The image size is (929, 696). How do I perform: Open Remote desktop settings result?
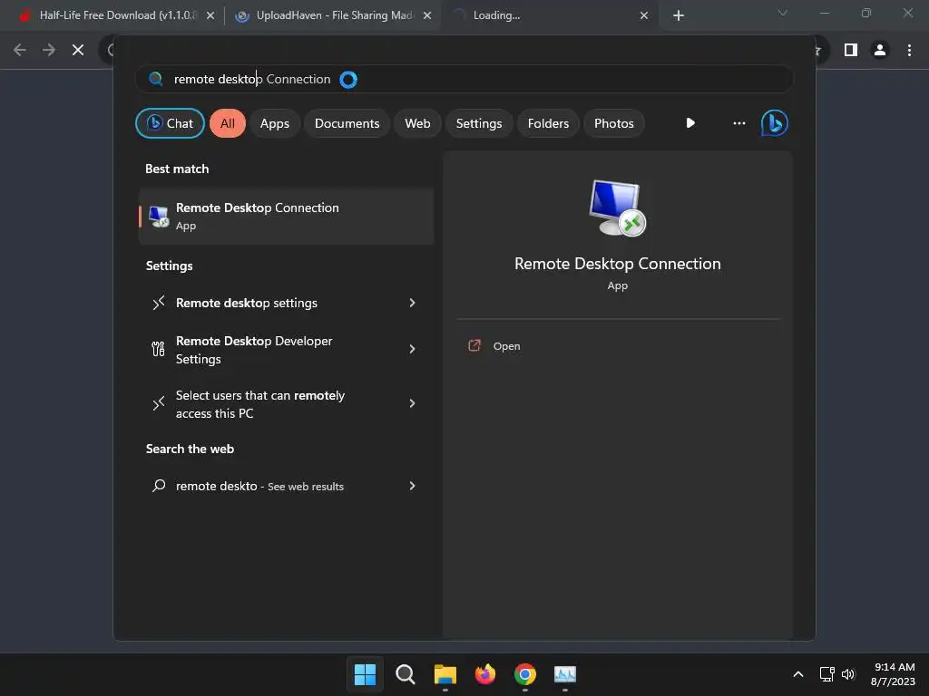click(286, 303)
